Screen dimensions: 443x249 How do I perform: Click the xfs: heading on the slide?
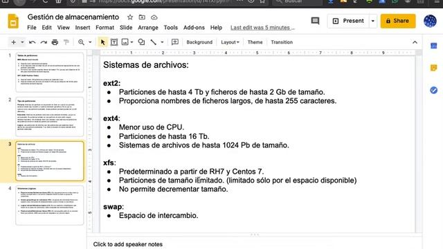click(x=109, y=163)
